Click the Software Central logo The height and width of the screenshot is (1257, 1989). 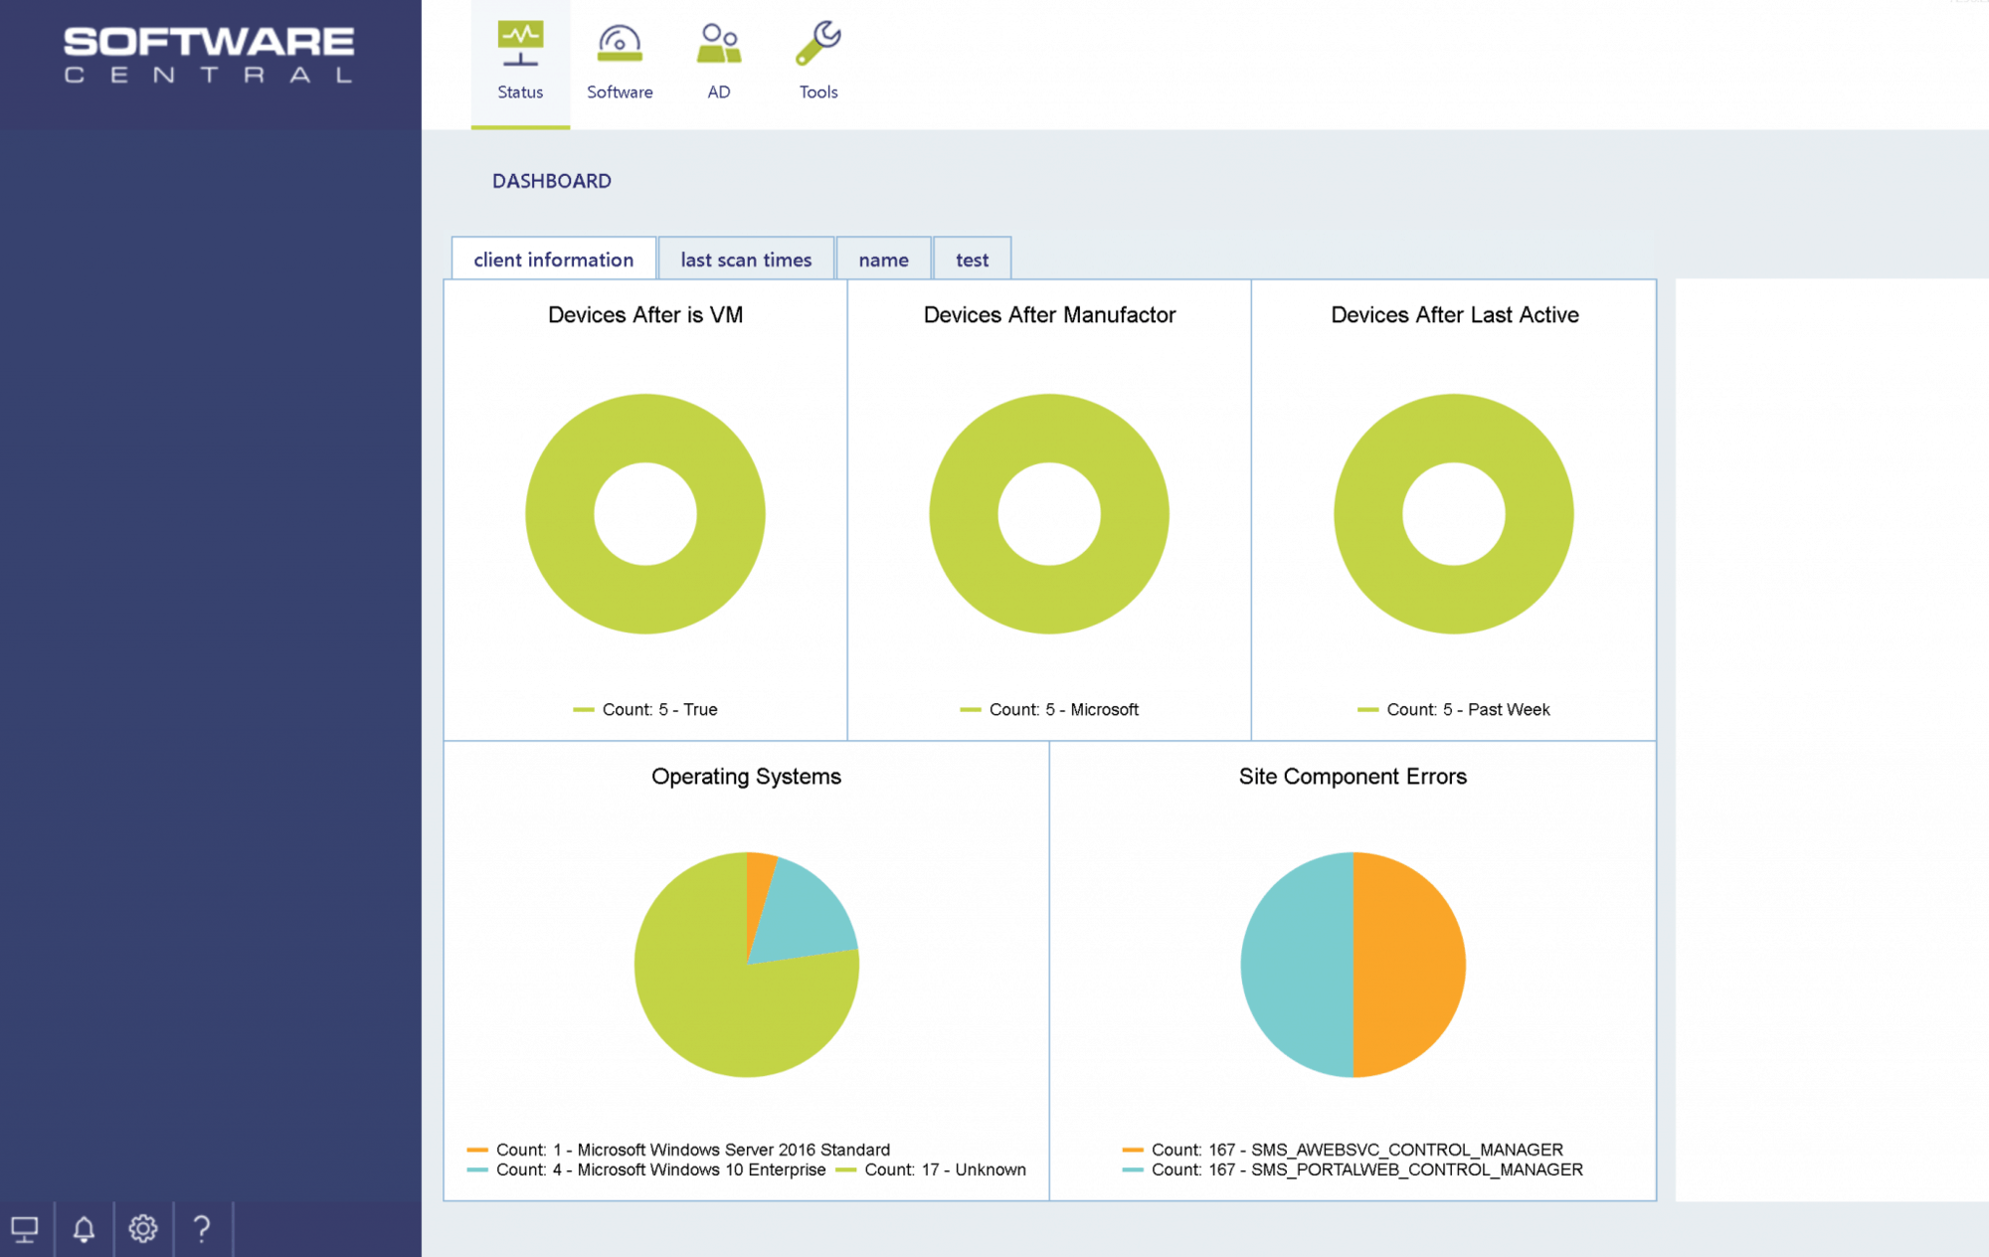(210, 56)
